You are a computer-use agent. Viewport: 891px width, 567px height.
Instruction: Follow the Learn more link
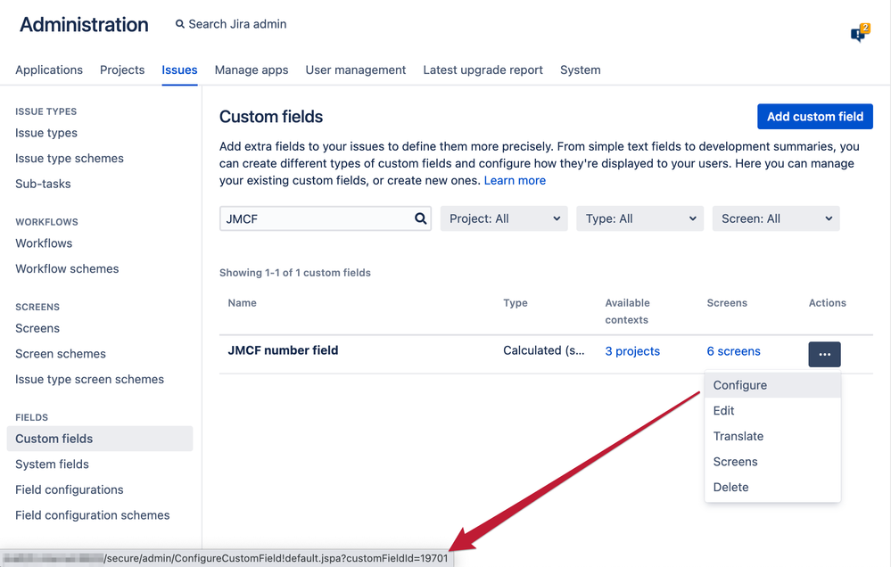(x=515, y=181)
